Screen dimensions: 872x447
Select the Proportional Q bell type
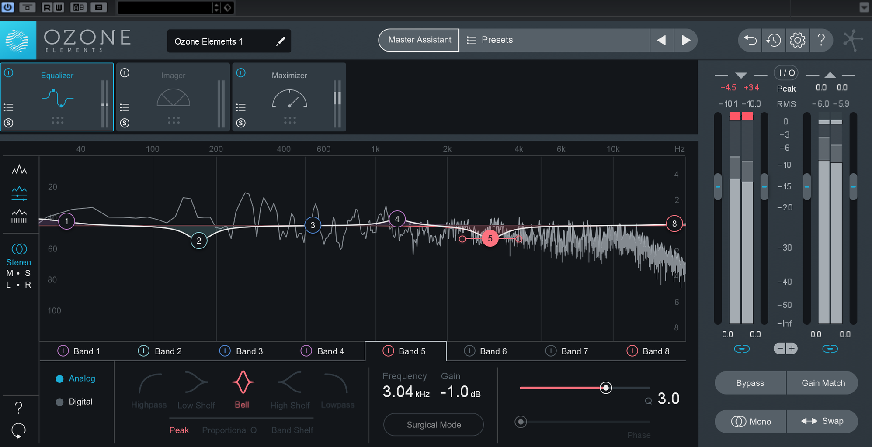click(229, 430)
